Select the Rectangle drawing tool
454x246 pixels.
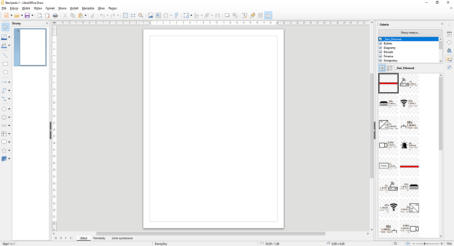click(5, 64)
